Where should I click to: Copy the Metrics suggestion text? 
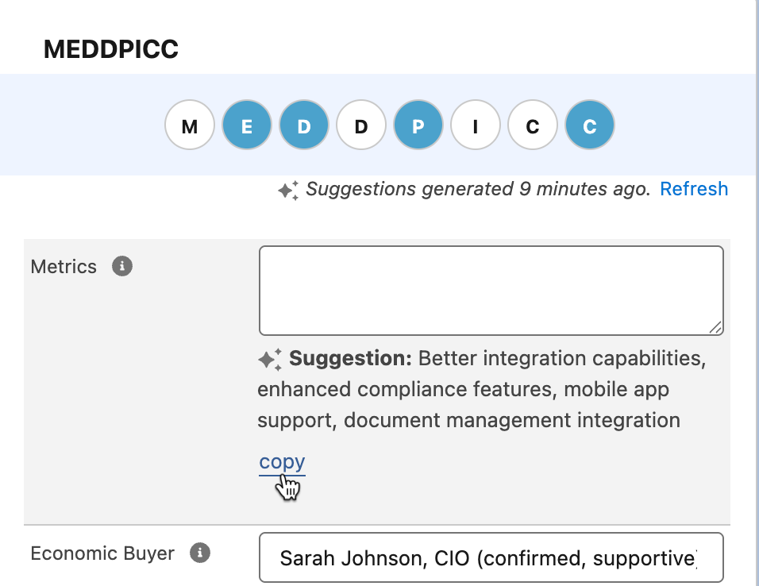282,462
